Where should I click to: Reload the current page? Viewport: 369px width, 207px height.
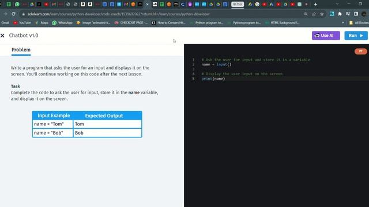pos(13,14)
